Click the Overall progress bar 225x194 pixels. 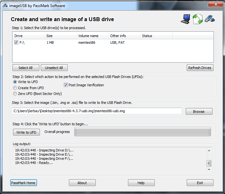(143, 131)
